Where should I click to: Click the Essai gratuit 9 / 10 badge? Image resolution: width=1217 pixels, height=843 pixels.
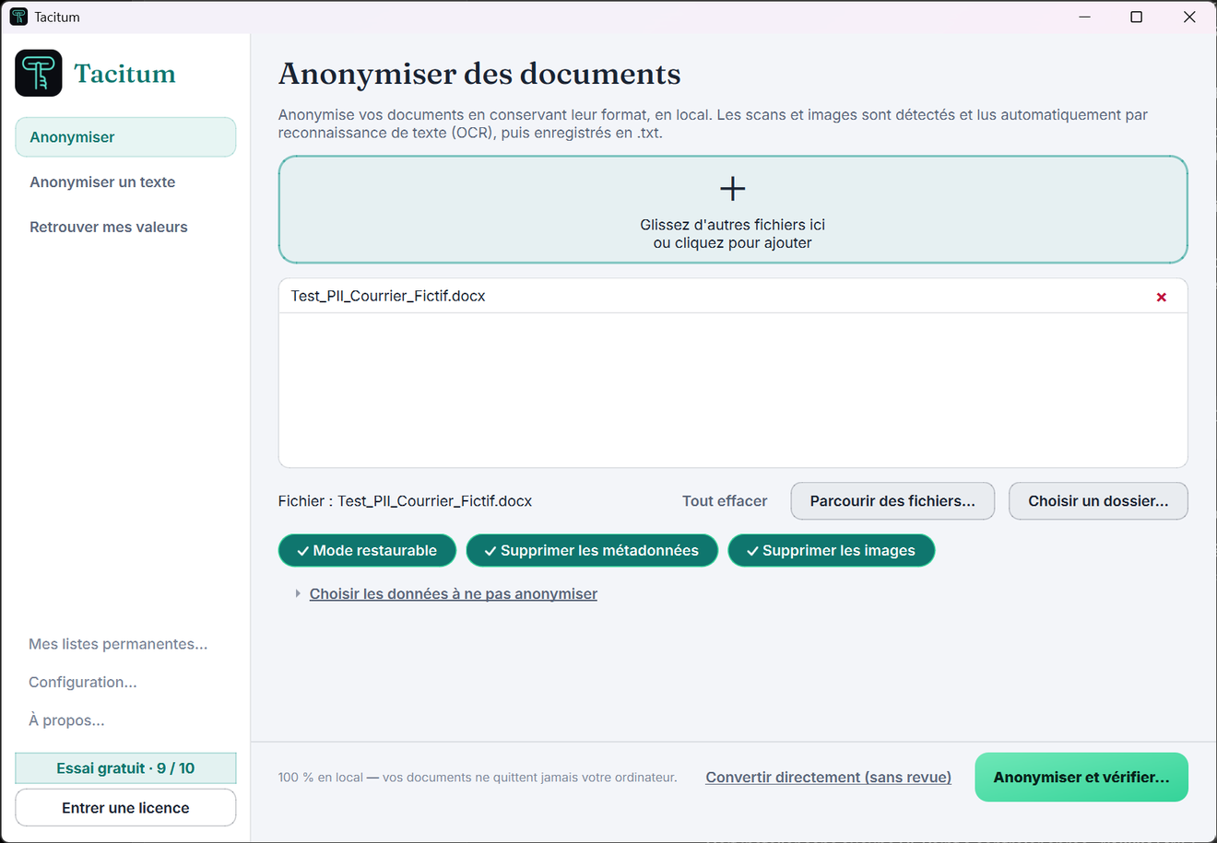tap(125, 768)
